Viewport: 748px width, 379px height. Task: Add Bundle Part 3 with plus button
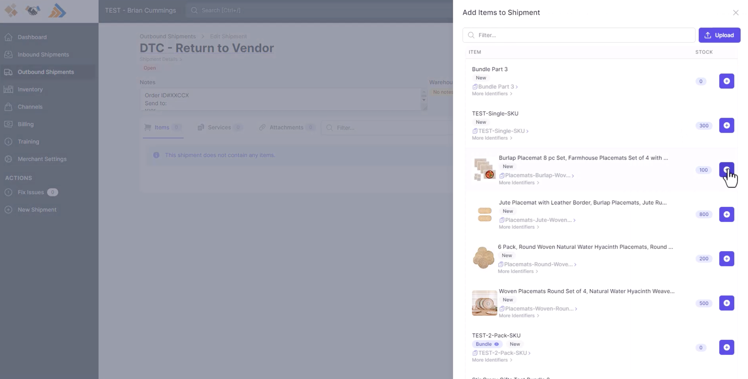coord(726,81)
